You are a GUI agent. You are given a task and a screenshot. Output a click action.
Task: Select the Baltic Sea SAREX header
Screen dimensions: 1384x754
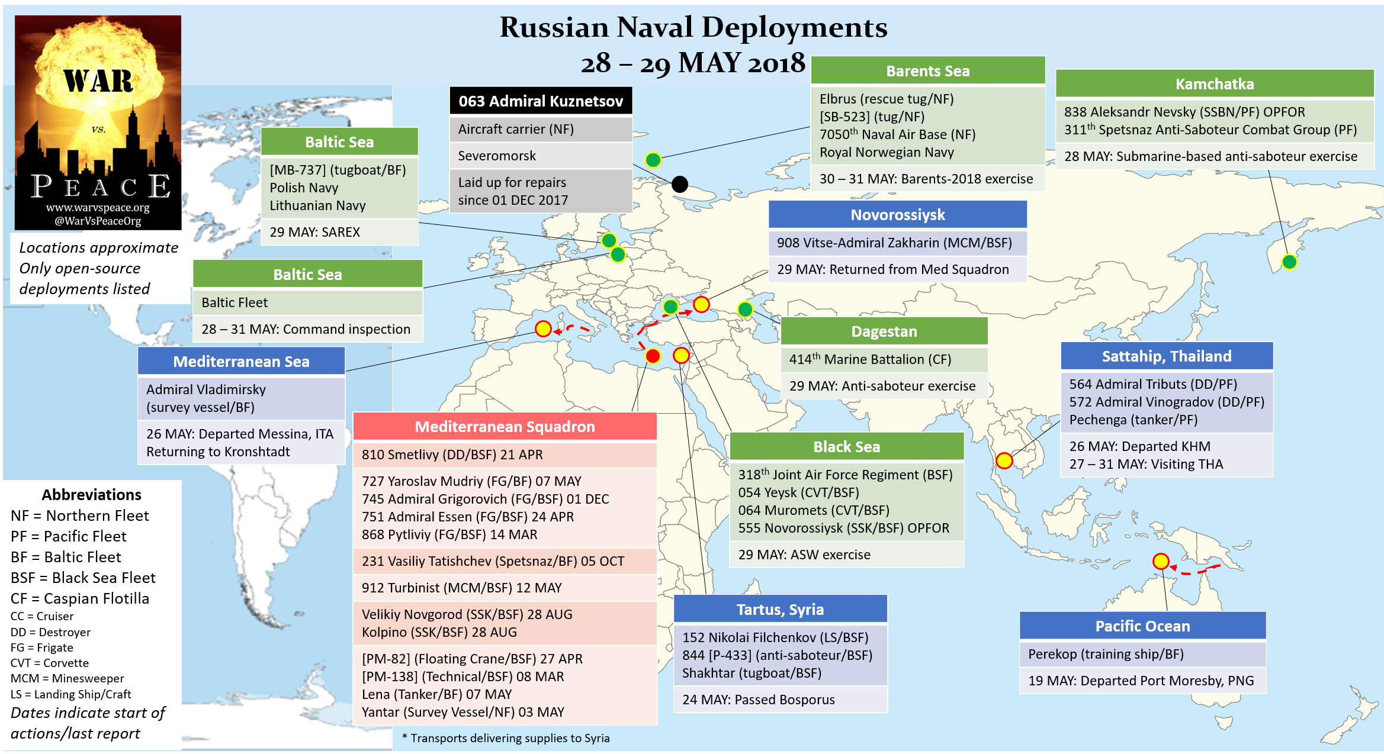pos(339,142)
